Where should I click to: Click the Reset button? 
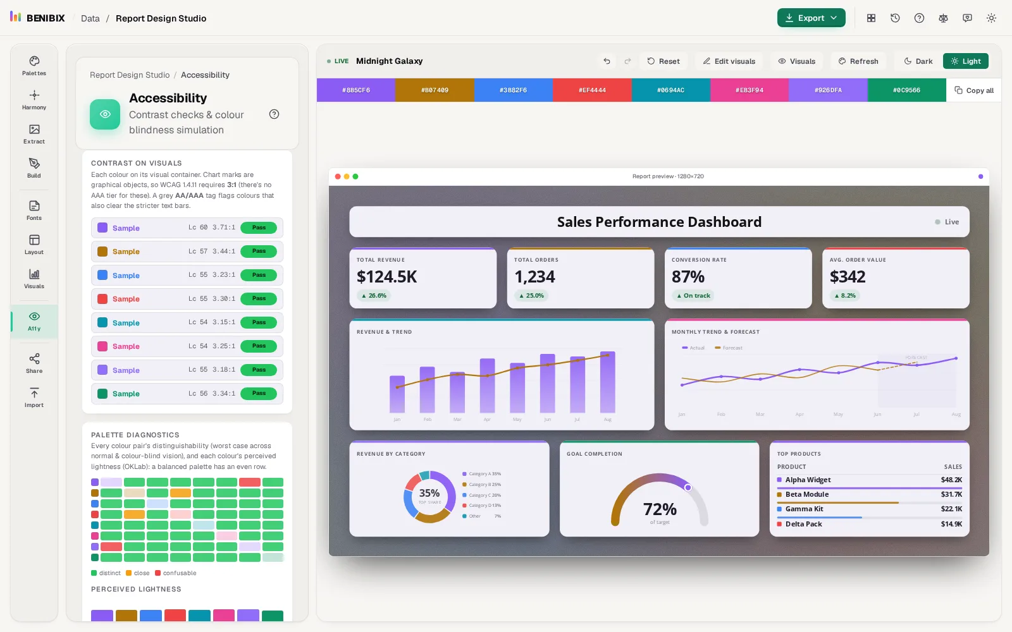click(x=663, y=61)
